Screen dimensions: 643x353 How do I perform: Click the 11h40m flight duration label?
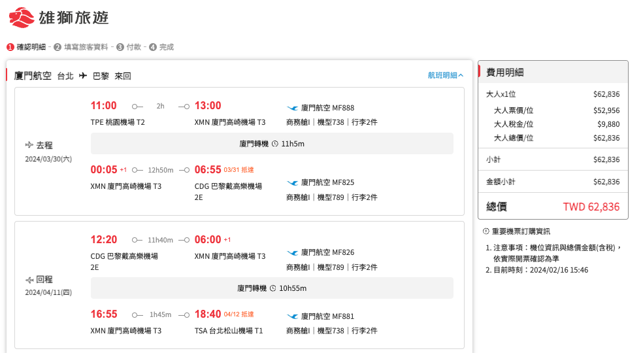coord(160,240)
